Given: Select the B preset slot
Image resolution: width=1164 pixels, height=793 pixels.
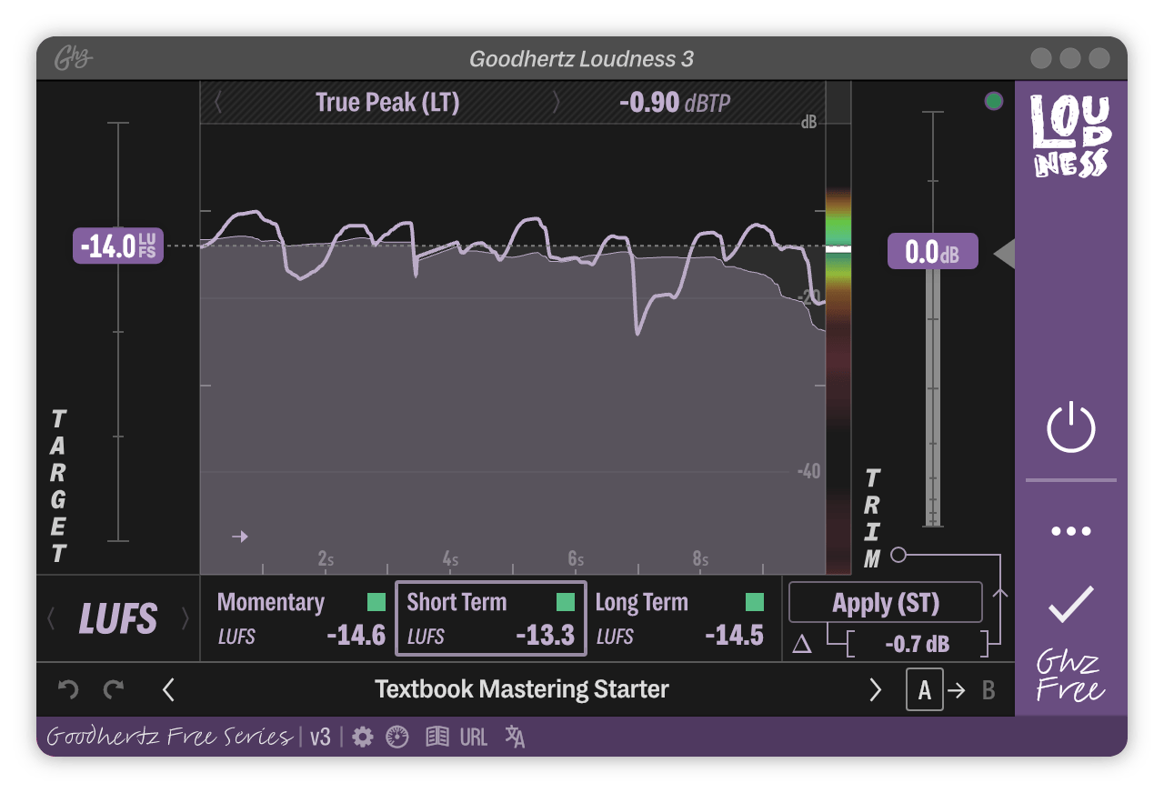Looking at the screenshot, I should coord(988,690).
